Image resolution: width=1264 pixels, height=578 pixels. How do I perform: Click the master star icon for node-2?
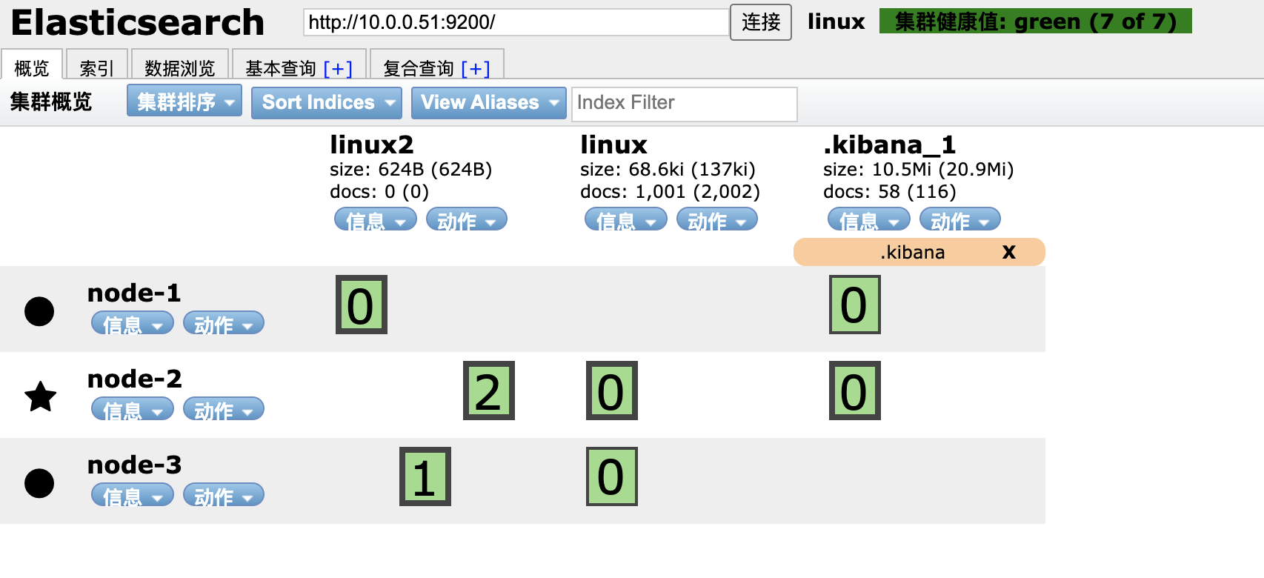(40, 396)
